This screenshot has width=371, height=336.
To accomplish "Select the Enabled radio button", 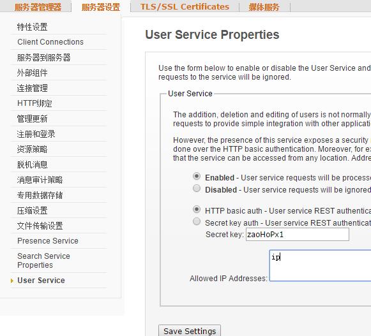I will click(x=197, y=176).
